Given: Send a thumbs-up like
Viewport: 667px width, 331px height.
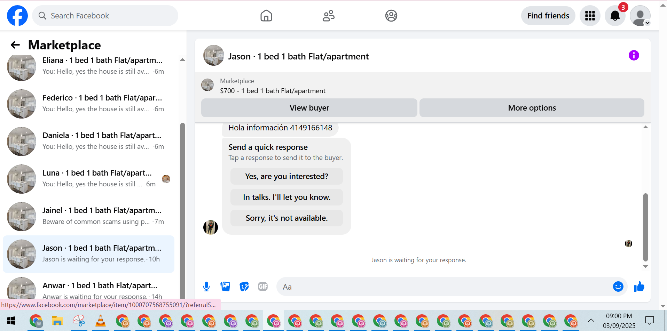Looking at the screenshot, I should click(639, 286).
